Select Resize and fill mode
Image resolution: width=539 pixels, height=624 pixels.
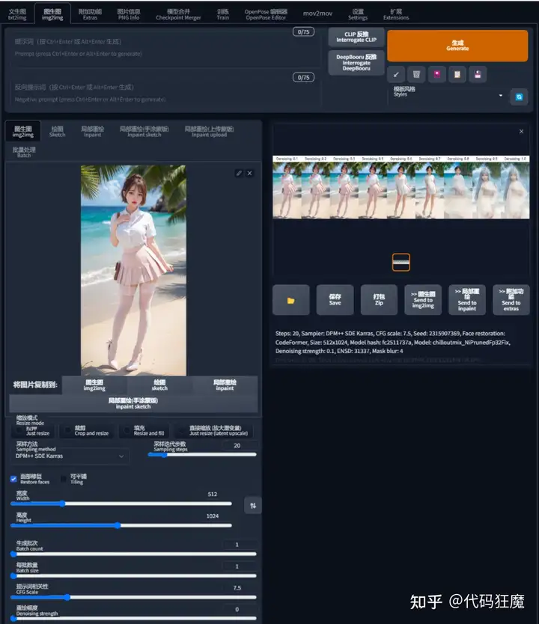(x=144, y=431)
